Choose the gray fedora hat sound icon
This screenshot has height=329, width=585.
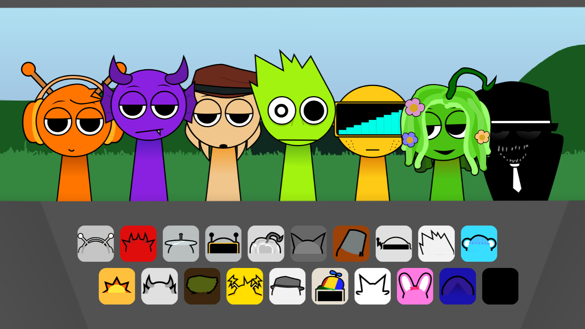[287, 286]
